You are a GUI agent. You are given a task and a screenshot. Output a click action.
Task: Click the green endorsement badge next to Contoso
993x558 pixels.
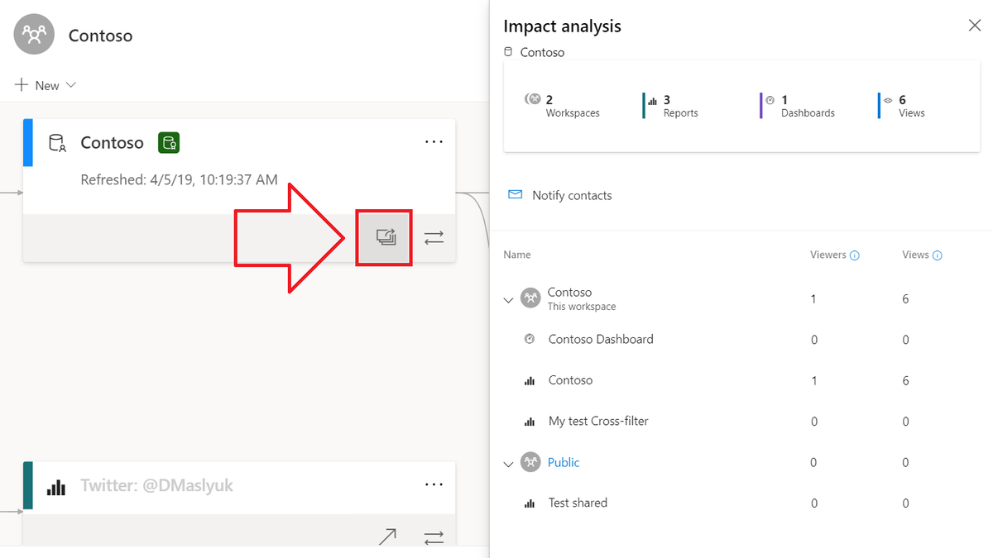point(169,142)
